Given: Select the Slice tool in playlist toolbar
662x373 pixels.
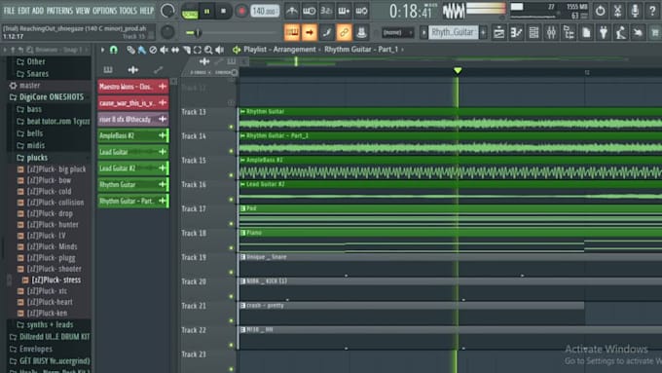Looking at the screenshot, I should point(186,50).
